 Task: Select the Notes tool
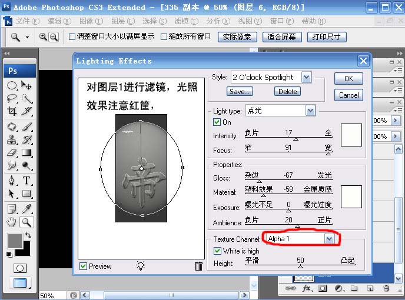(12, 209)
